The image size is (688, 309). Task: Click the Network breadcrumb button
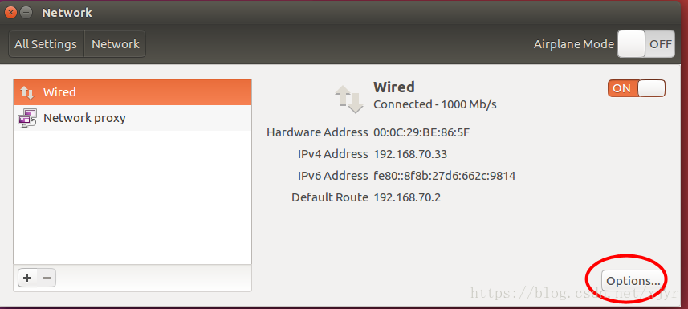pos(115,44)
